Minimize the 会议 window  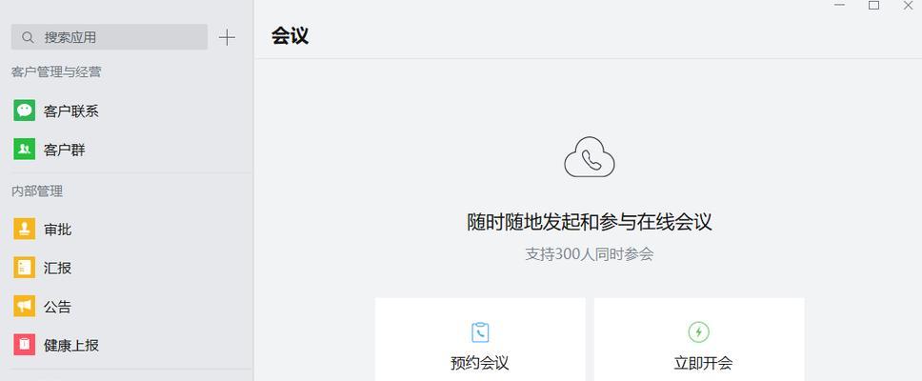click(x=840, y=6)
